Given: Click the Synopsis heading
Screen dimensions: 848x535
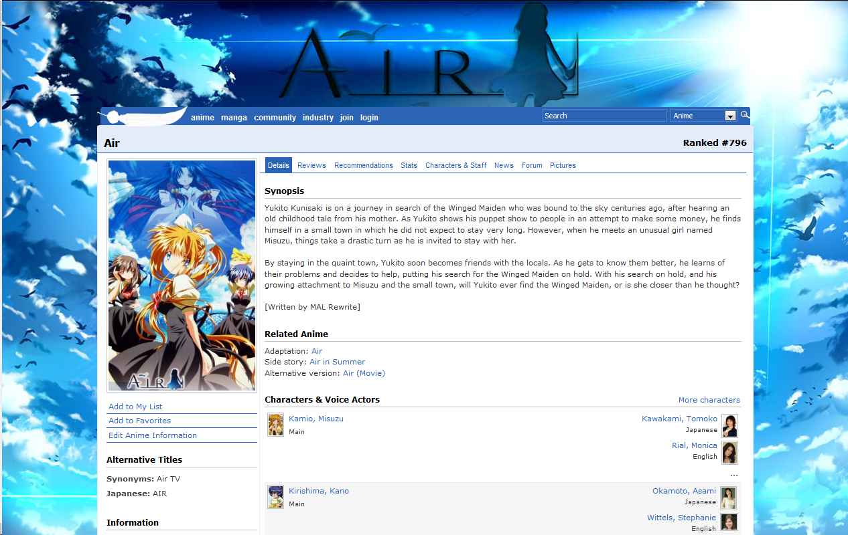Looking at the screenshot, I should coord(284,191).
